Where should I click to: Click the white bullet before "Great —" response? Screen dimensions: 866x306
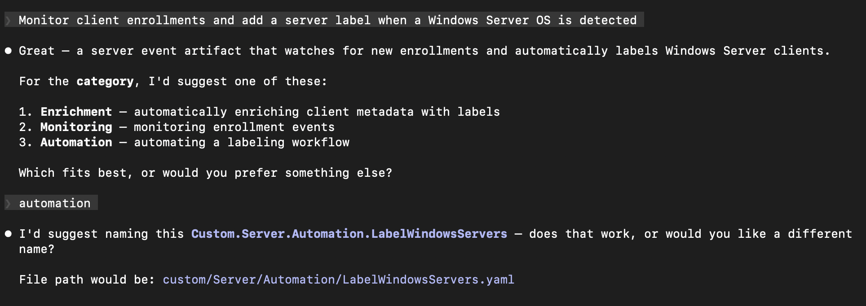click(9, 51)
